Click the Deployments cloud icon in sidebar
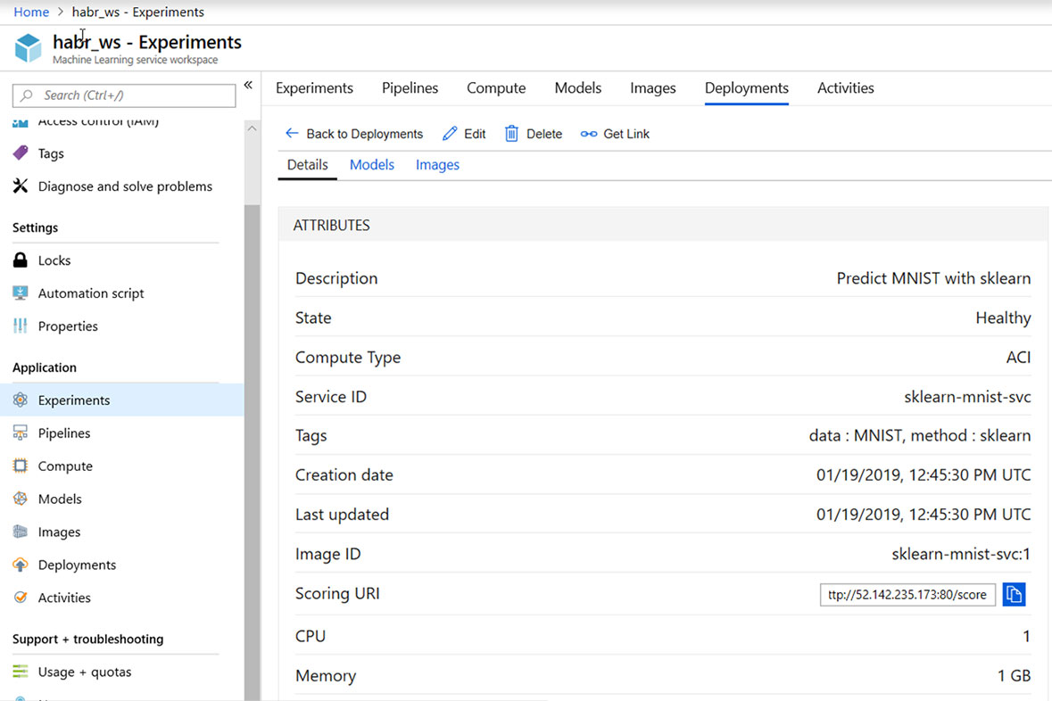The height and width of the screenshot is (701, 1052). tap(21, 565)
